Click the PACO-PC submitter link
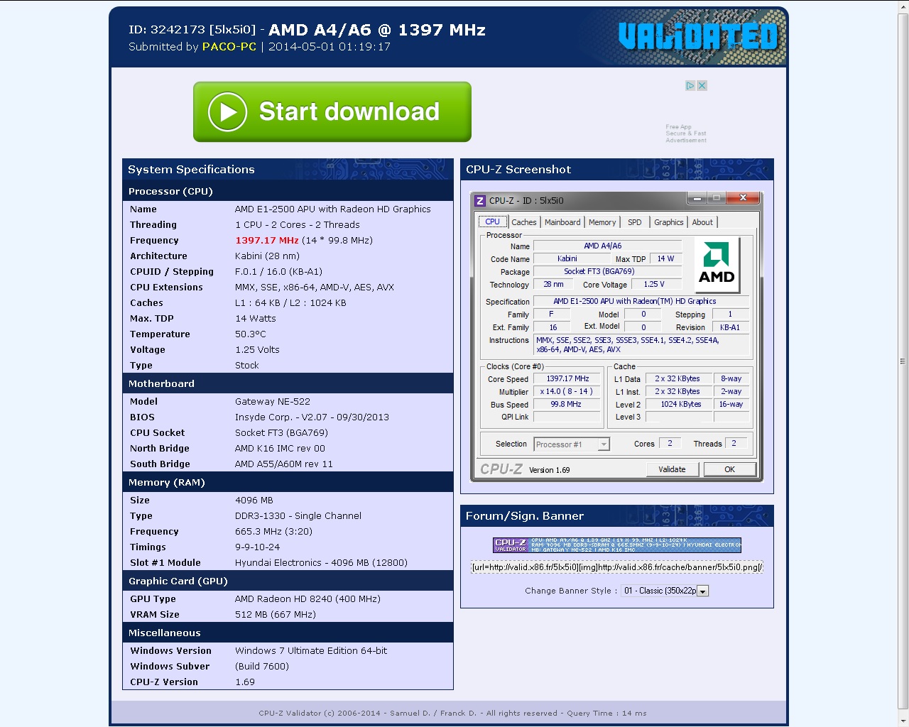Viewport: 909px width, 727px height. point(229,47)
